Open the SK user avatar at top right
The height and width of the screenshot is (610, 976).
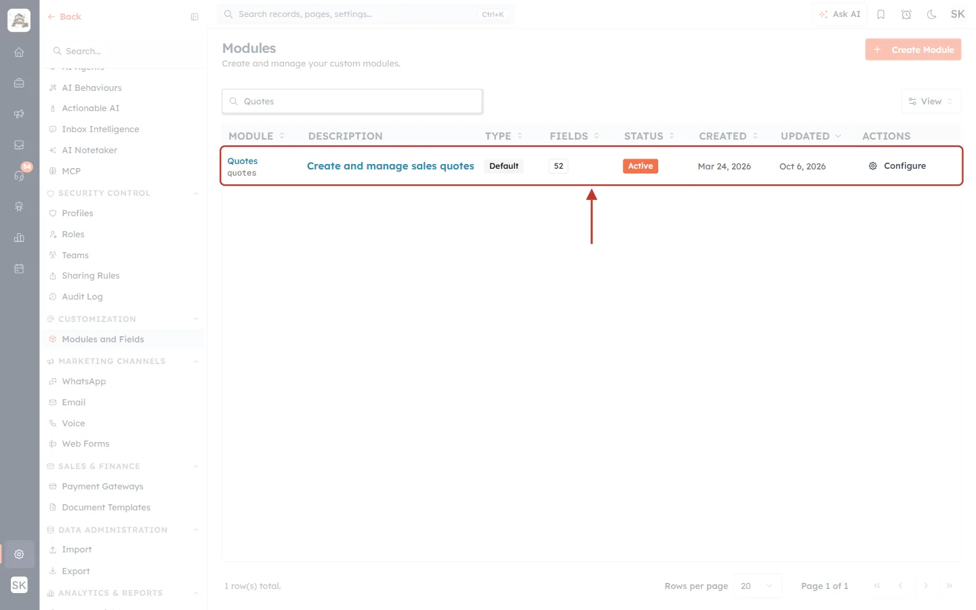pyautogui.click(x=958, y=14)
